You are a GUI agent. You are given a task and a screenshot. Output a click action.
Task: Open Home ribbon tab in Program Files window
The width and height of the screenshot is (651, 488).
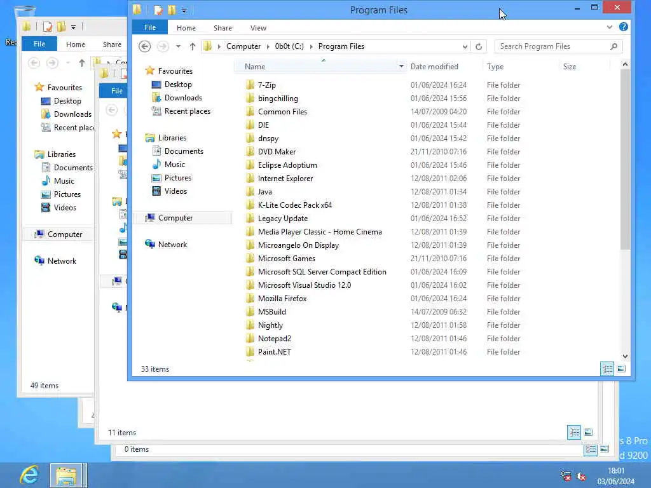click(x=186, y=28)
